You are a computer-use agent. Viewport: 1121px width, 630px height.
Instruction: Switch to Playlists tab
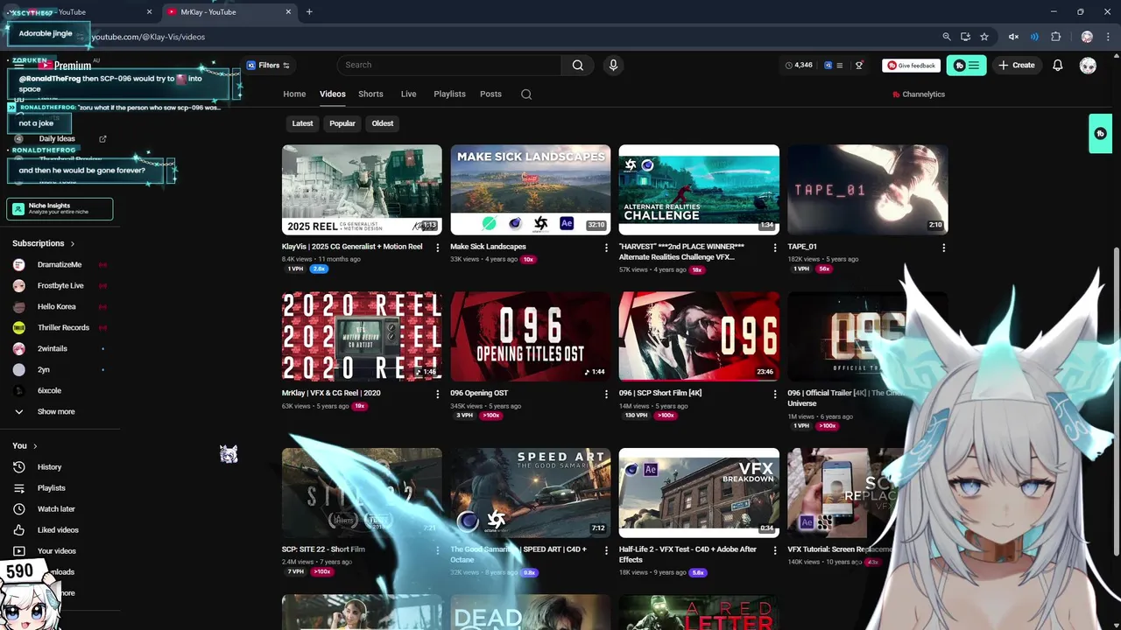pyautogui.click(x=449, y=94)
